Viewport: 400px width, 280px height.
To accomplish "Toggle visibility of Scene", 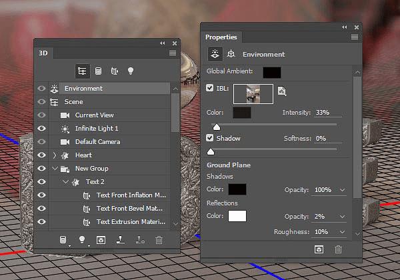I will pos(41,101).
